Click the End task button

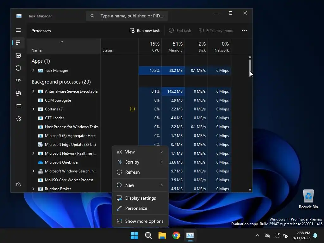coord(180,31)
